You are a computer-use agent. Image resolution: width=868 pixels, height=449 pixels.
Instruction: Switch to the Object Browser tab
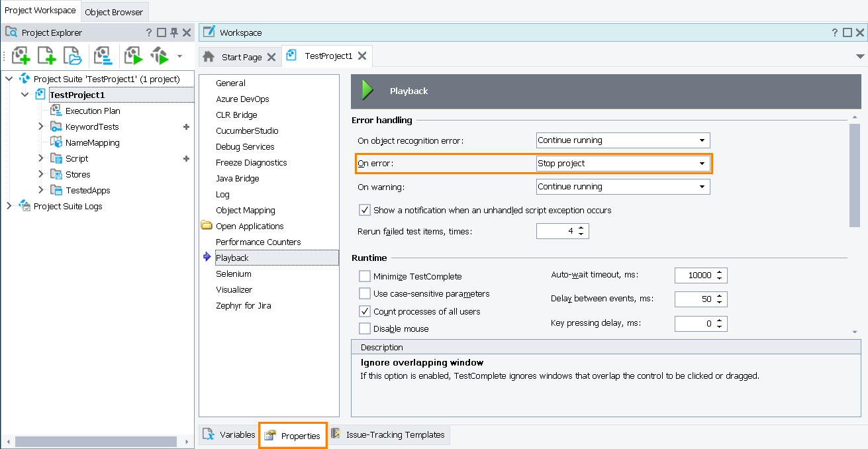(x=114, y=12)
